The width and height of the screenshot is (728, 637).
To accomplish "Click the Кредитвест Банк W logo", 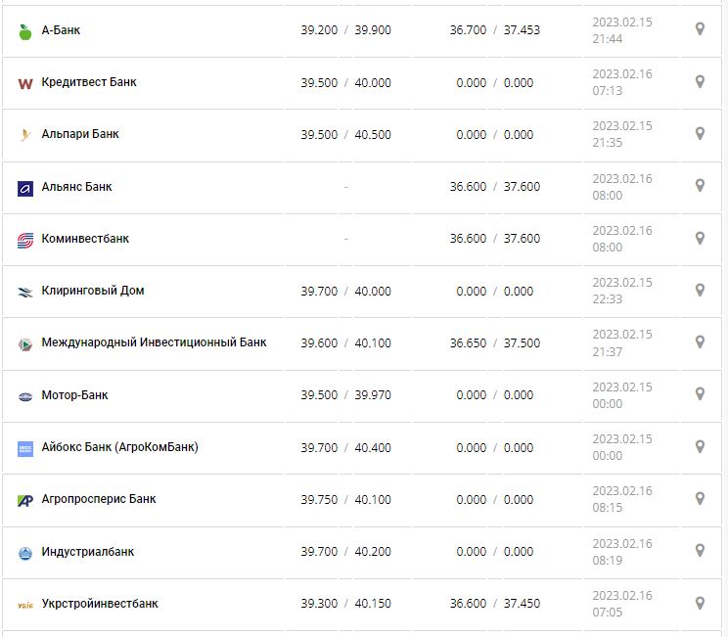I will point(25,83).
